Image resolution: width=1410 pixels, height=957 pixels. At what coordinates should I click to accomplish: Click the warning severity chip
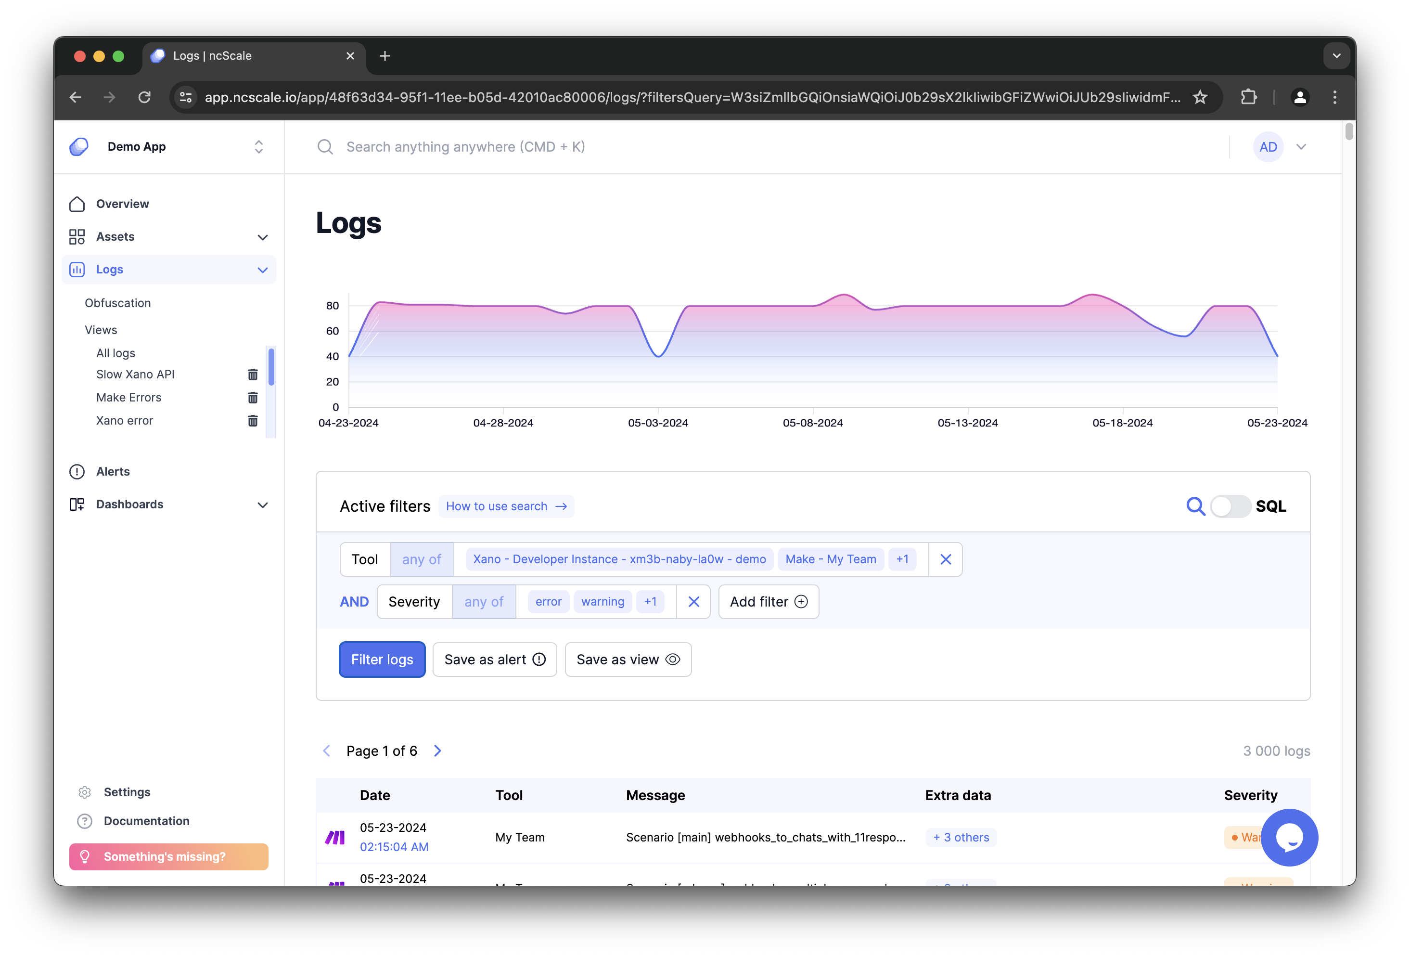[x=602, y=602]
